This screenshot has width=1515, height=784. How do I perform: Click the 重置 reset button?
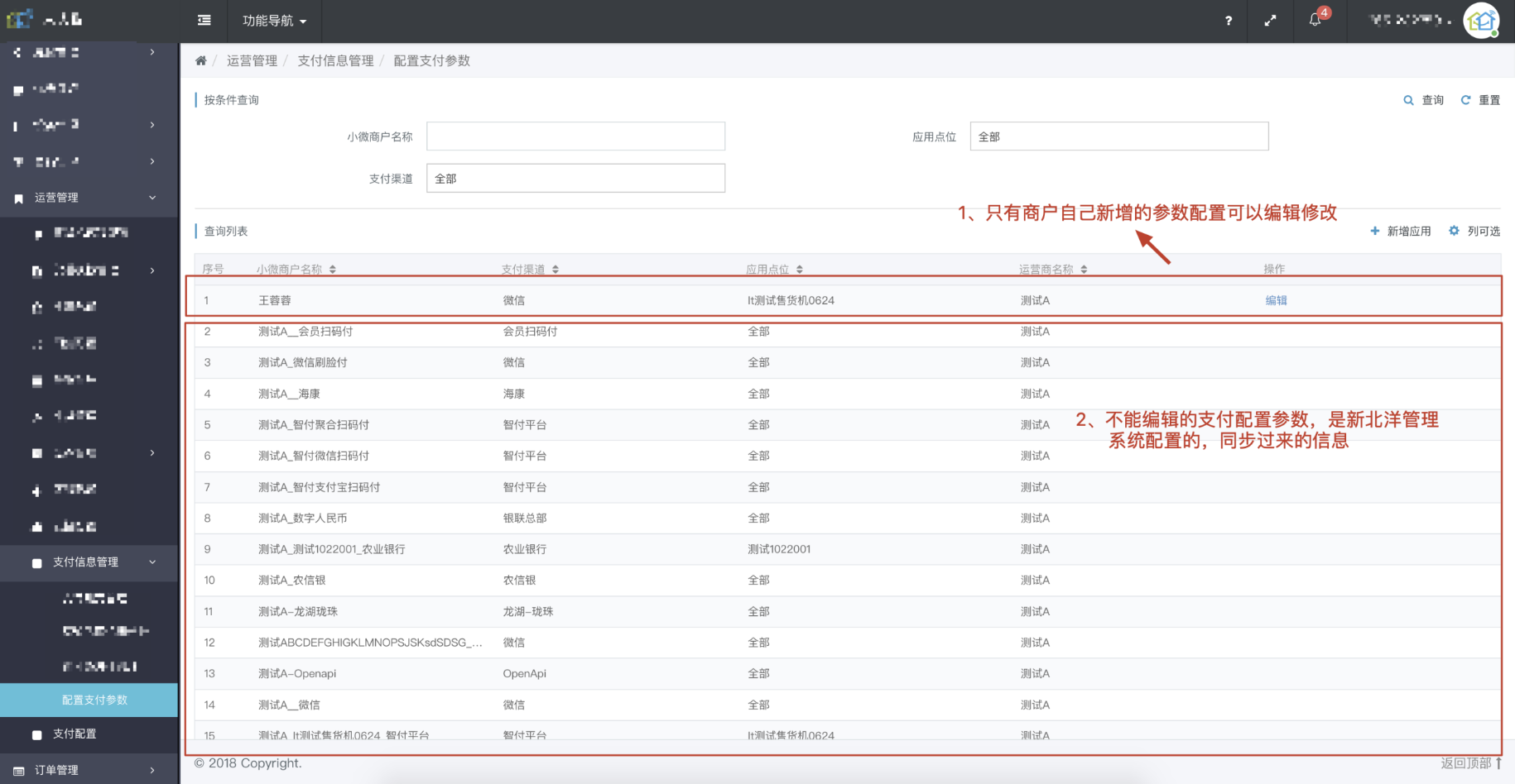click(x=1480, y=100)
